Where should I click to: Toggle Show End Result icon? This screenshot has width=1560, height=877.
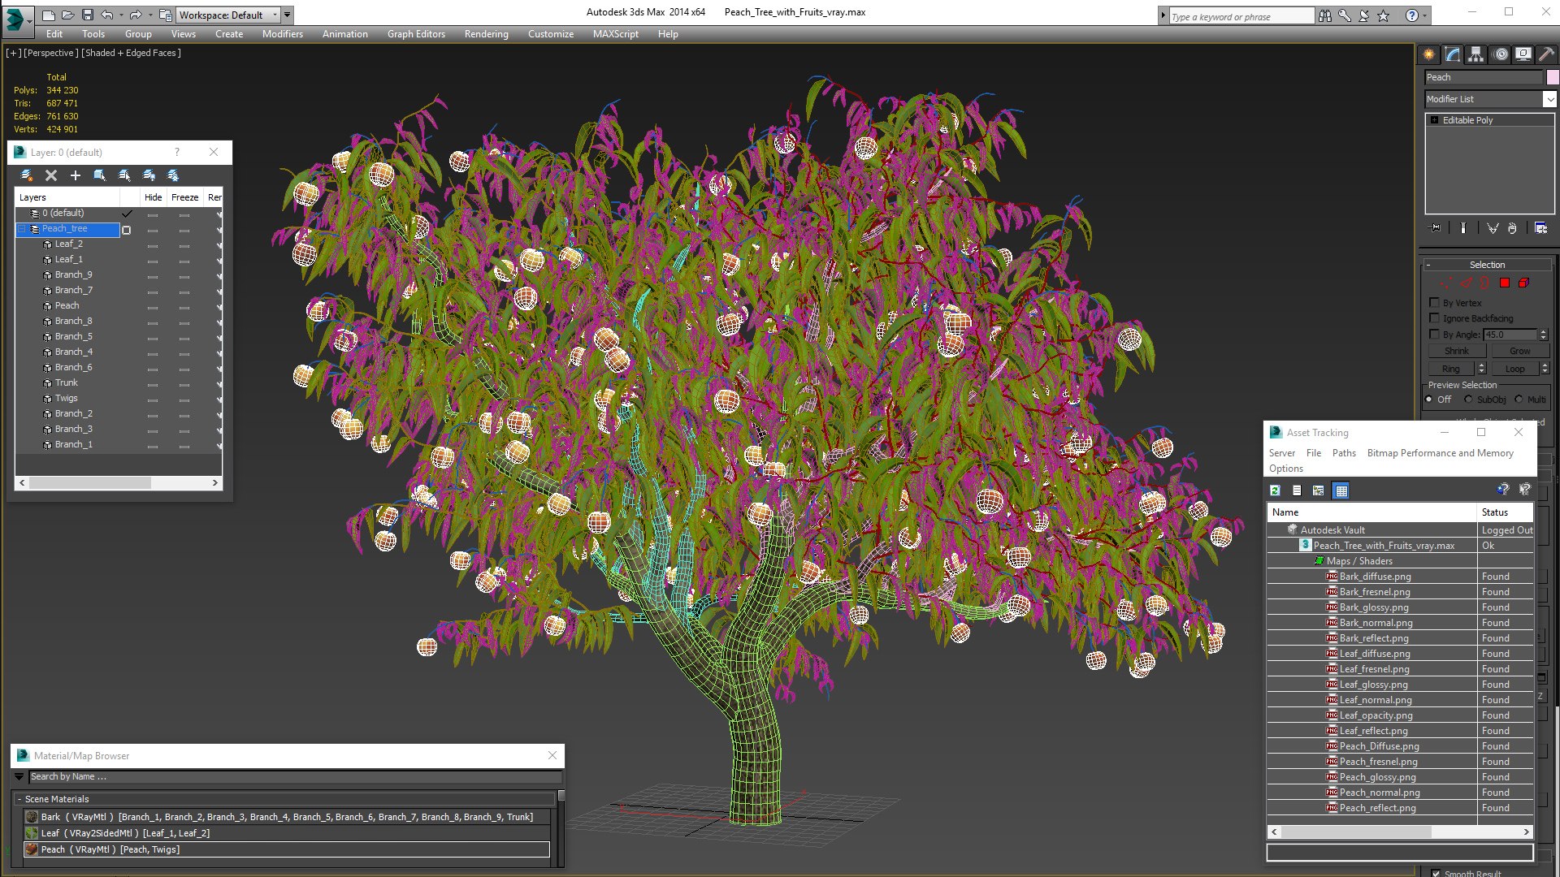click(x=1463, y=228)
